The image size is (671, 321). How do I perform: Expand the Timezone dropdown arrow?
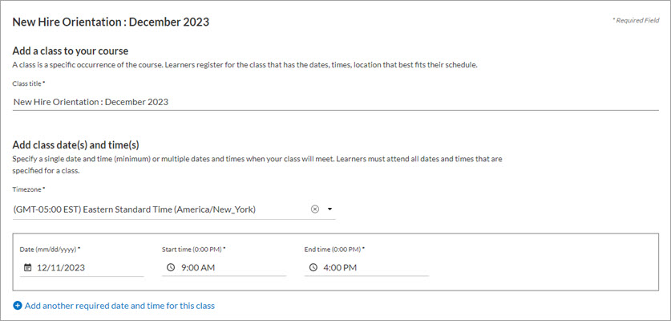click(x=329, y=209)
